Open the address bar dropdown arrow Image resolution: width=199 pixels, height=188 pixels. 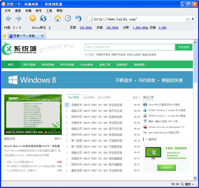point(188,19)
